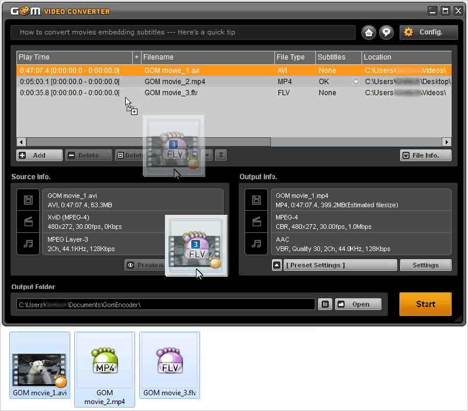The width and height of the screenshot is (468, 411).
Task: Click the home icon in top bar
Action: (369, 33)
